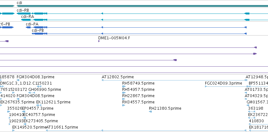The image size is (268, 132).
Task: Select EK273405.5prime EST label
Action: point(41,121)
